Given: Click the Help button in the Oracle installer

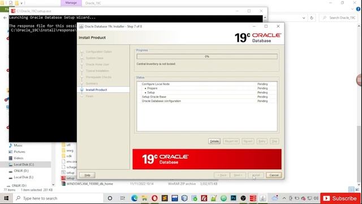Looking at the screenshot, I should click(x=87, y=175).
